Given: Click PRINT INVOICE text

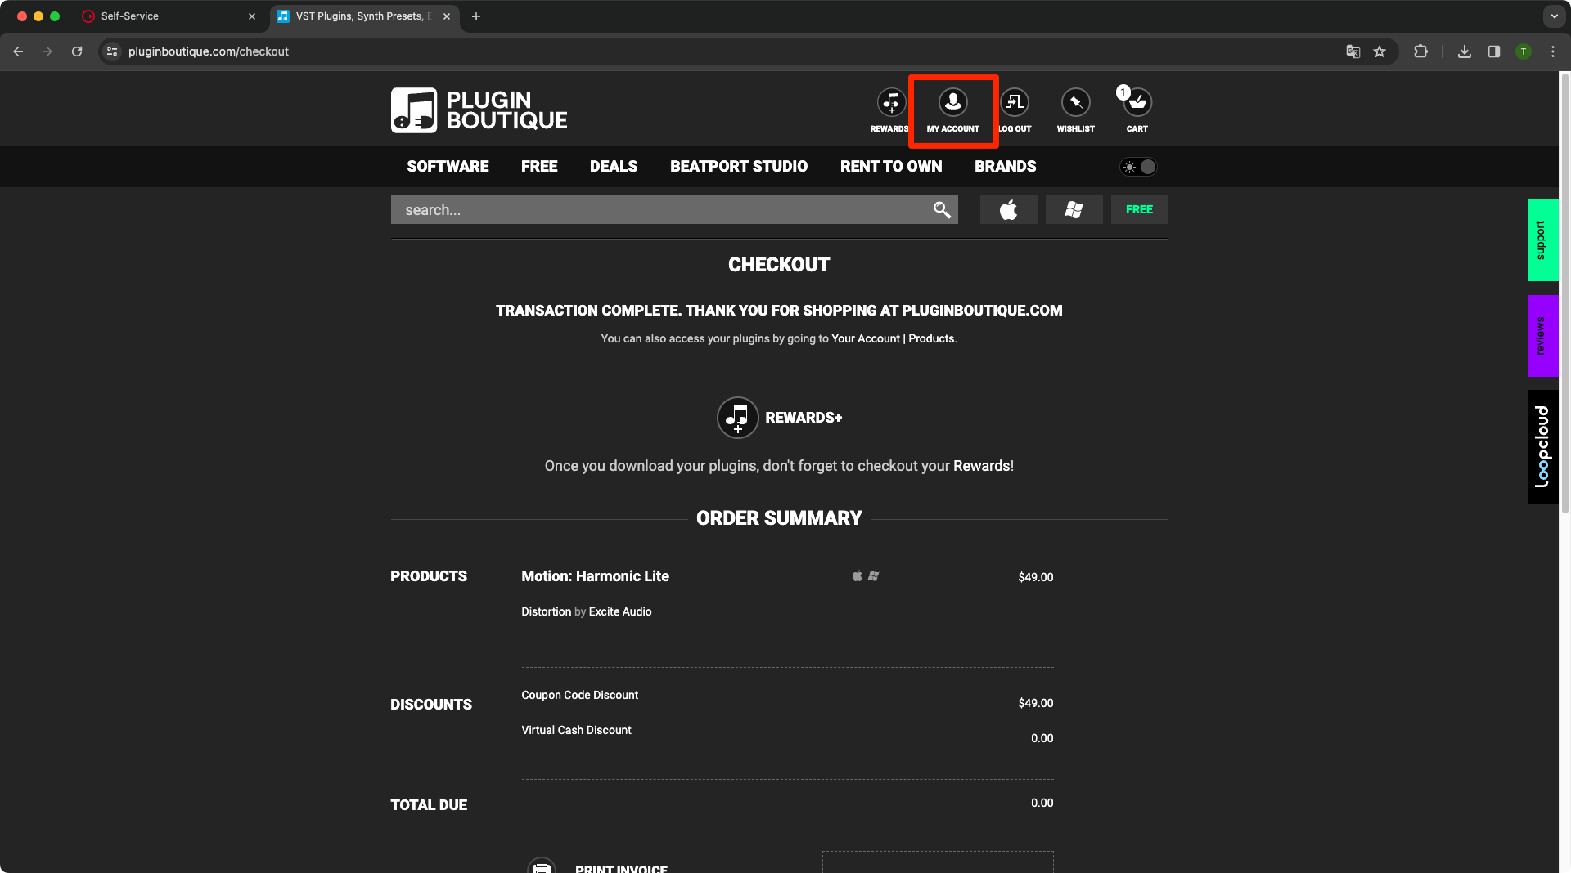Looking at the screenshot, I should pos(621,868).
